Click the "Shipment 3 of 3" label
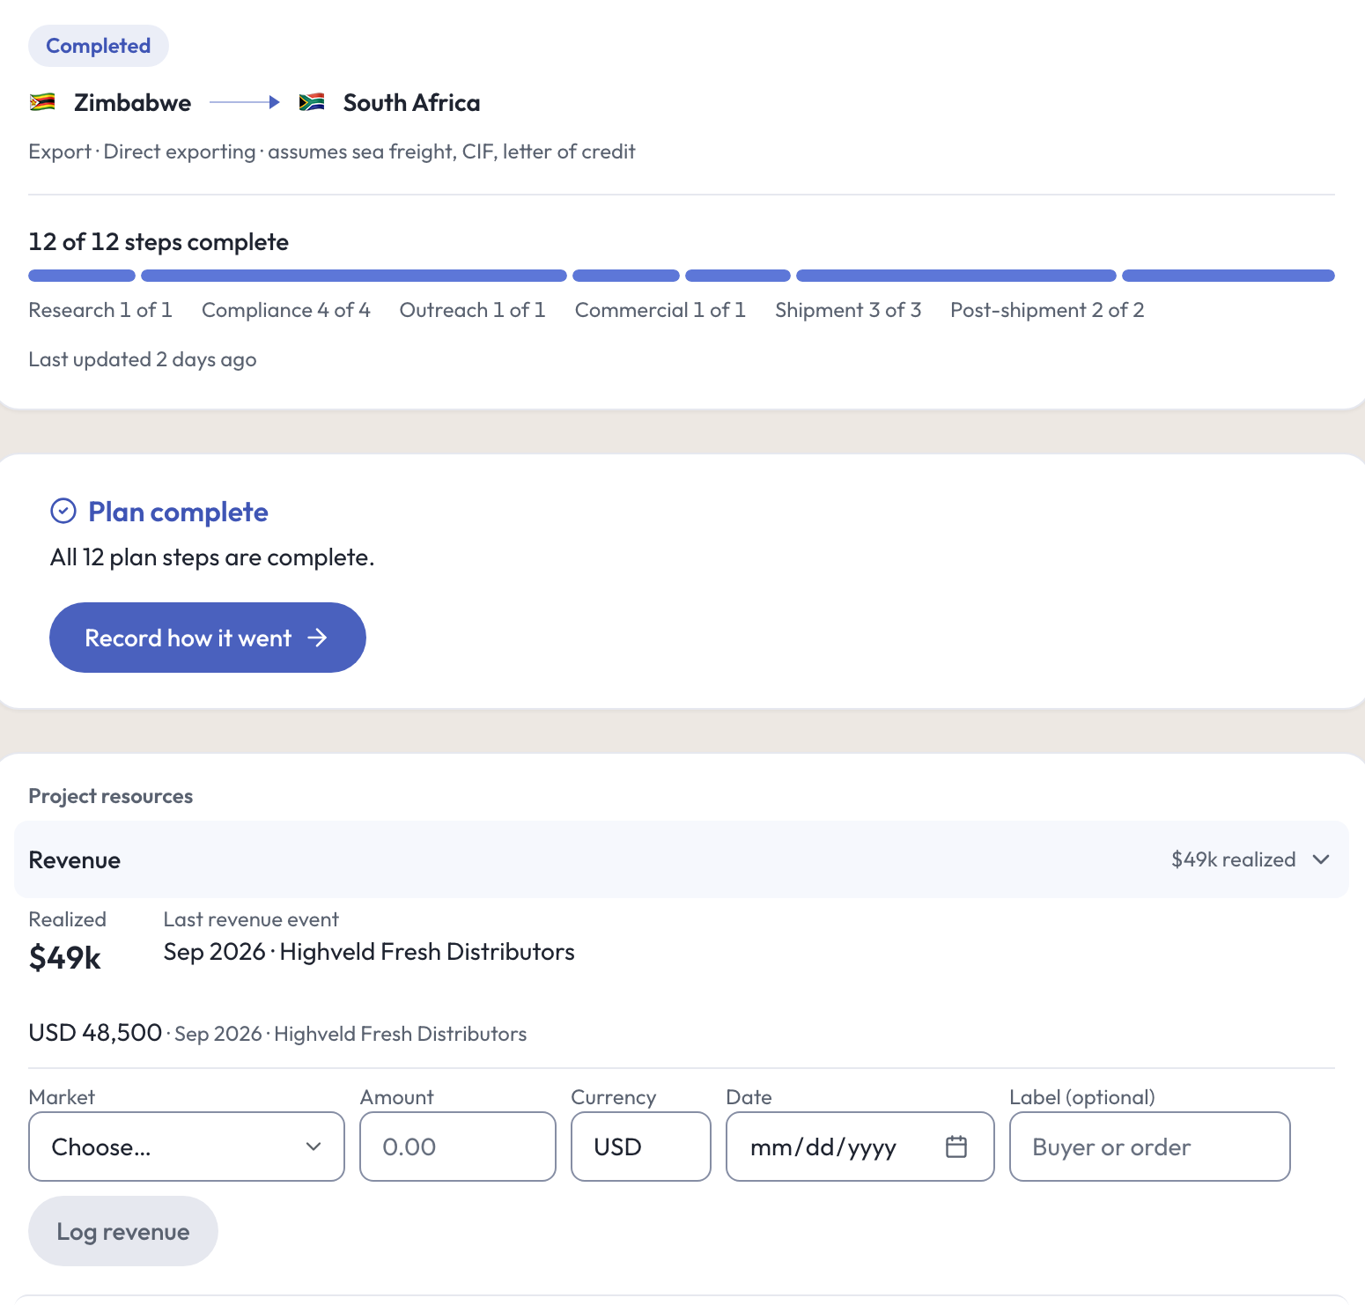The width and height of the screenshot is (1365, 1305). click(848, 310)
